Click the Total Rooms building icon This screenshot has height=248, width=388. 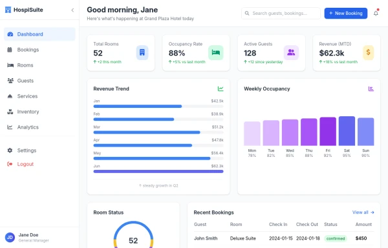click(142, 52)
